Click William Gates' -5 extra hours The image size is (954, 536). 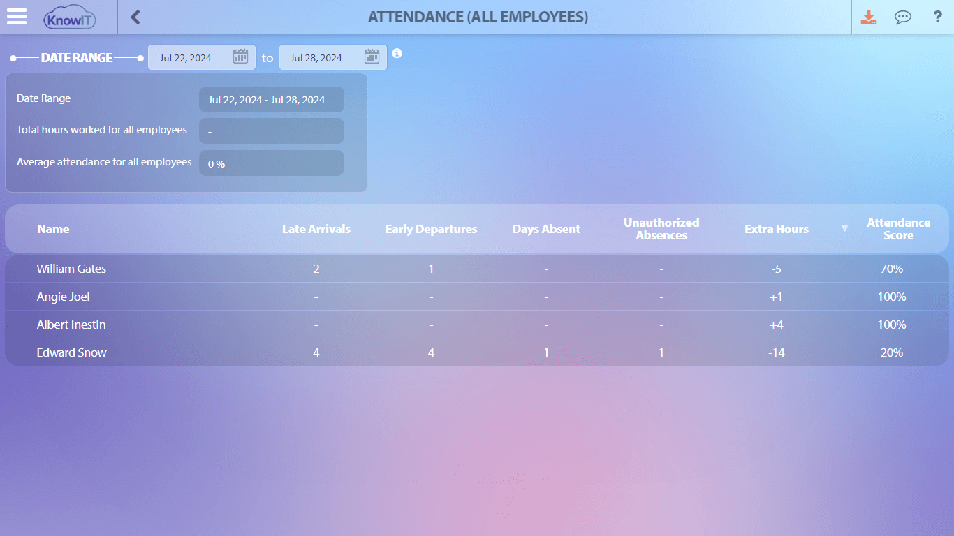(x=777, y=269)
